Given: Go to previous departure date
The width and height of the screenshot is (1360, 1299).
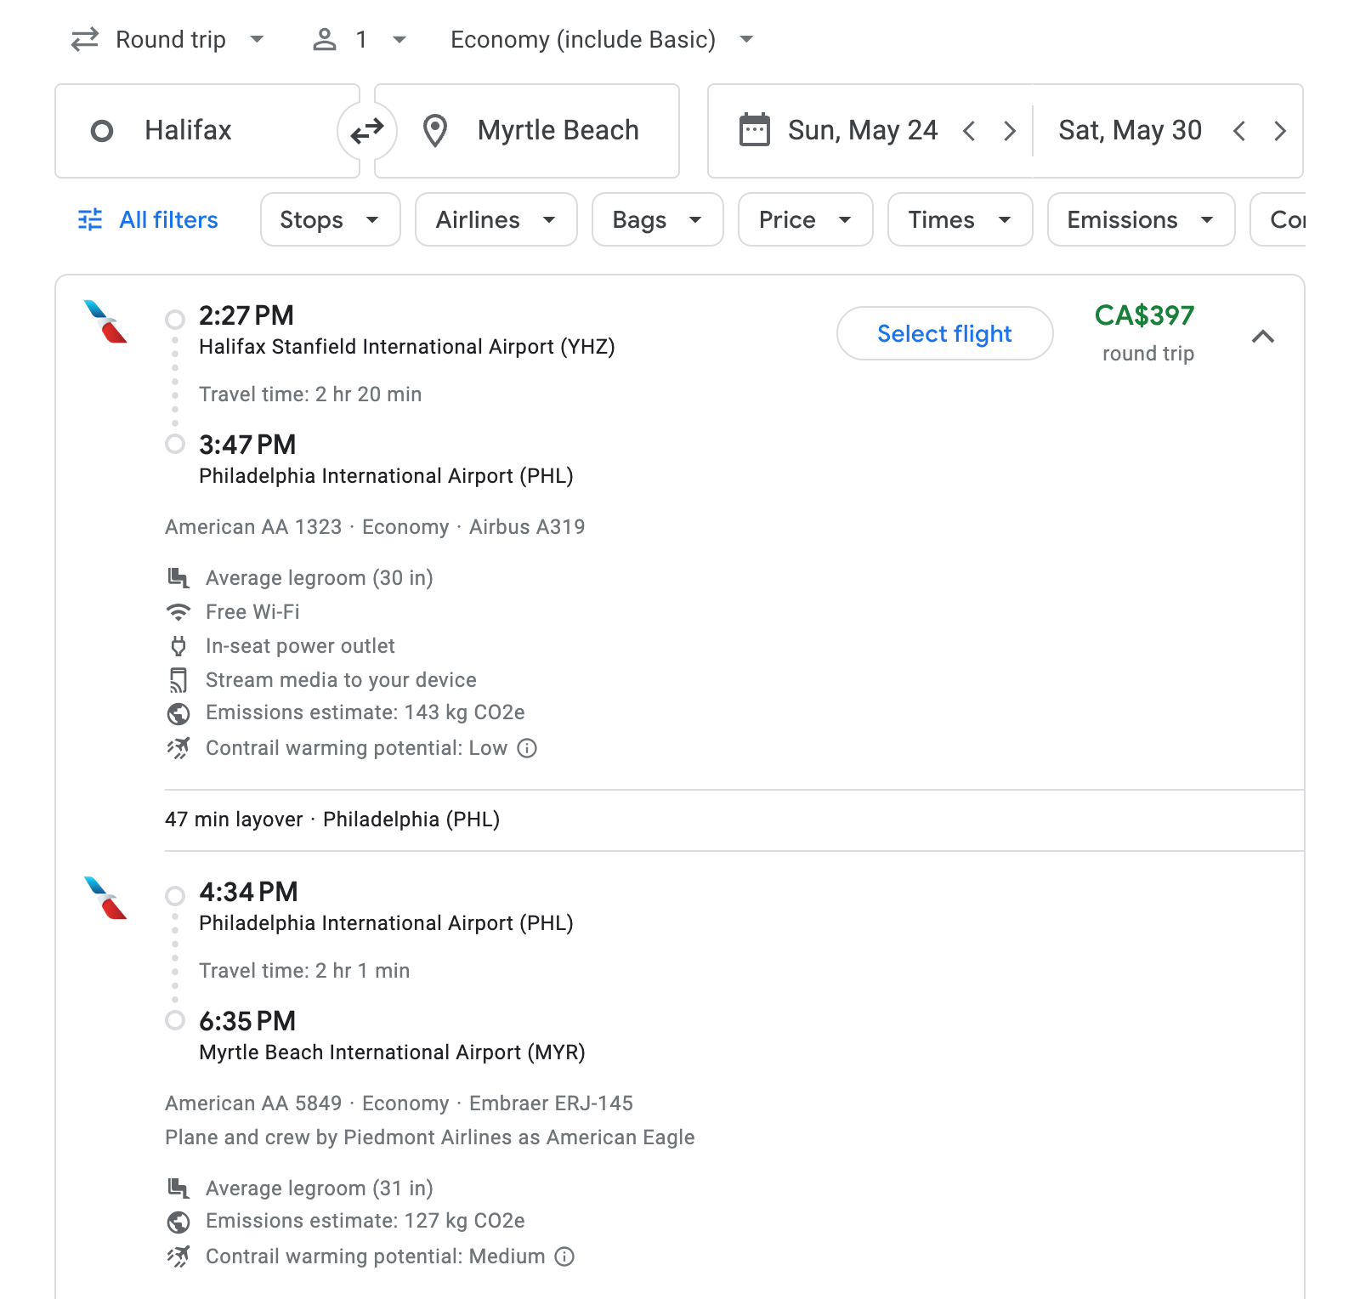Looking at the screenshot, I should [969, 131].
